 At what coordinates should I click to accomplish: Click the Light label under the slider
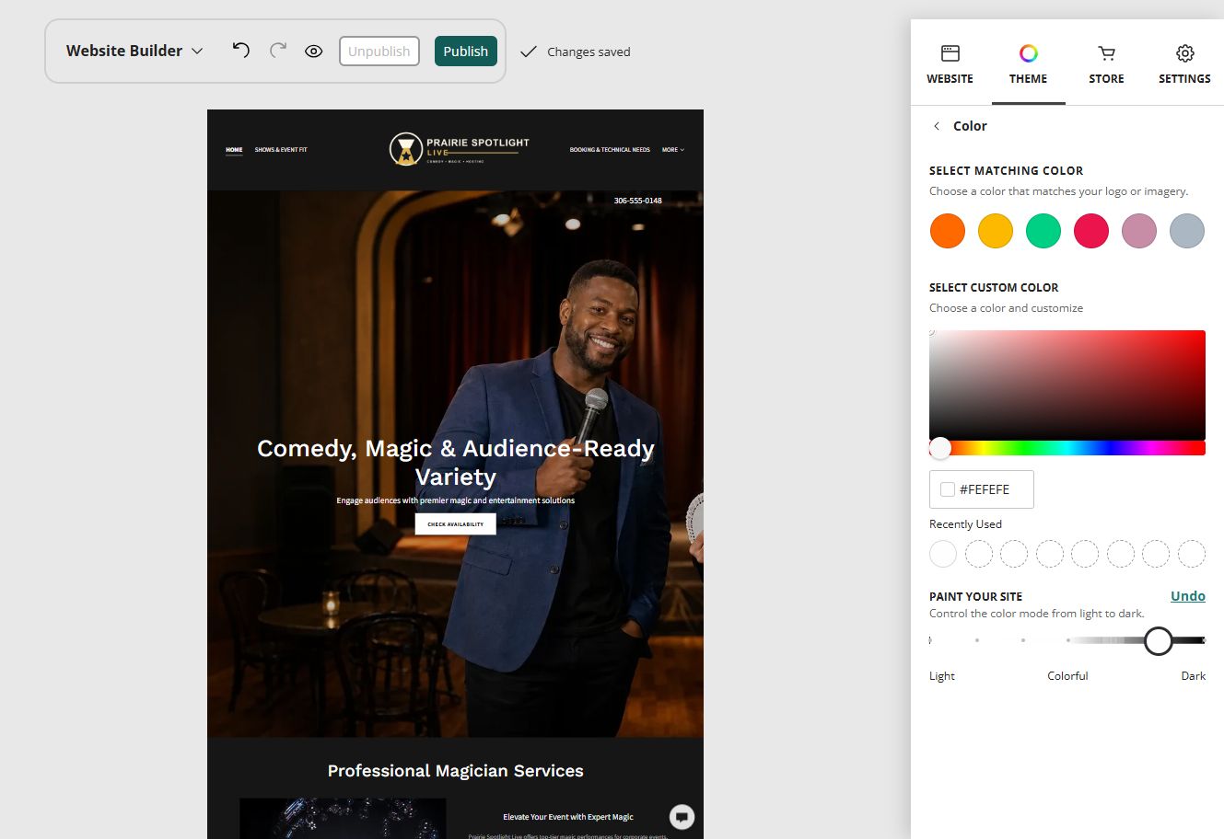(x=942, y=676)
